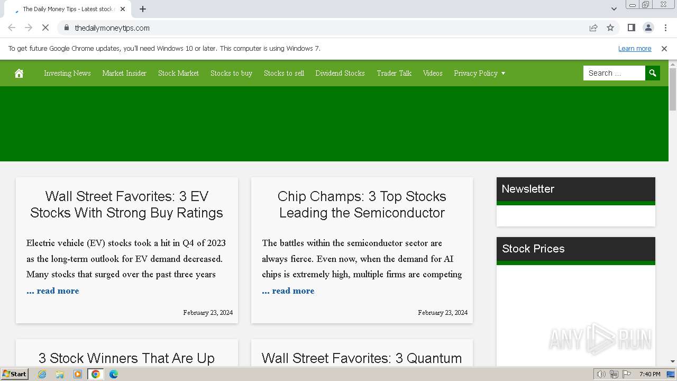
Task: Go to the Stock Market section
Action: [x=178, y=73]
